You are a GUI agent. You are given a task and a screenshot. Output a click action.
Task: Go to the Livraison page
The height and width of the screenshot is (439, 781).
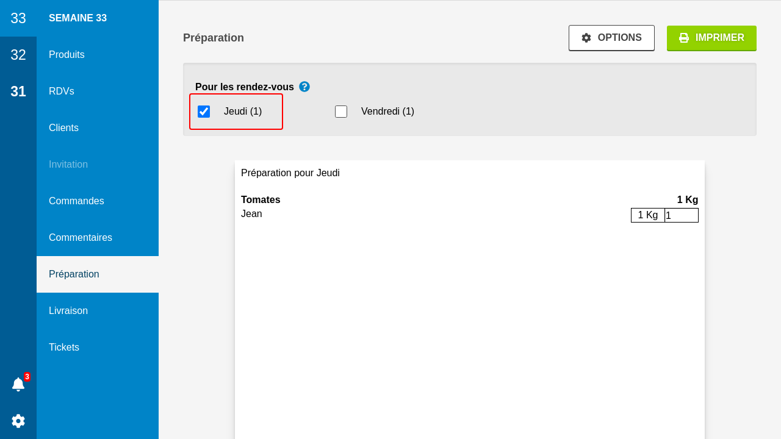(x=68, y=311)
